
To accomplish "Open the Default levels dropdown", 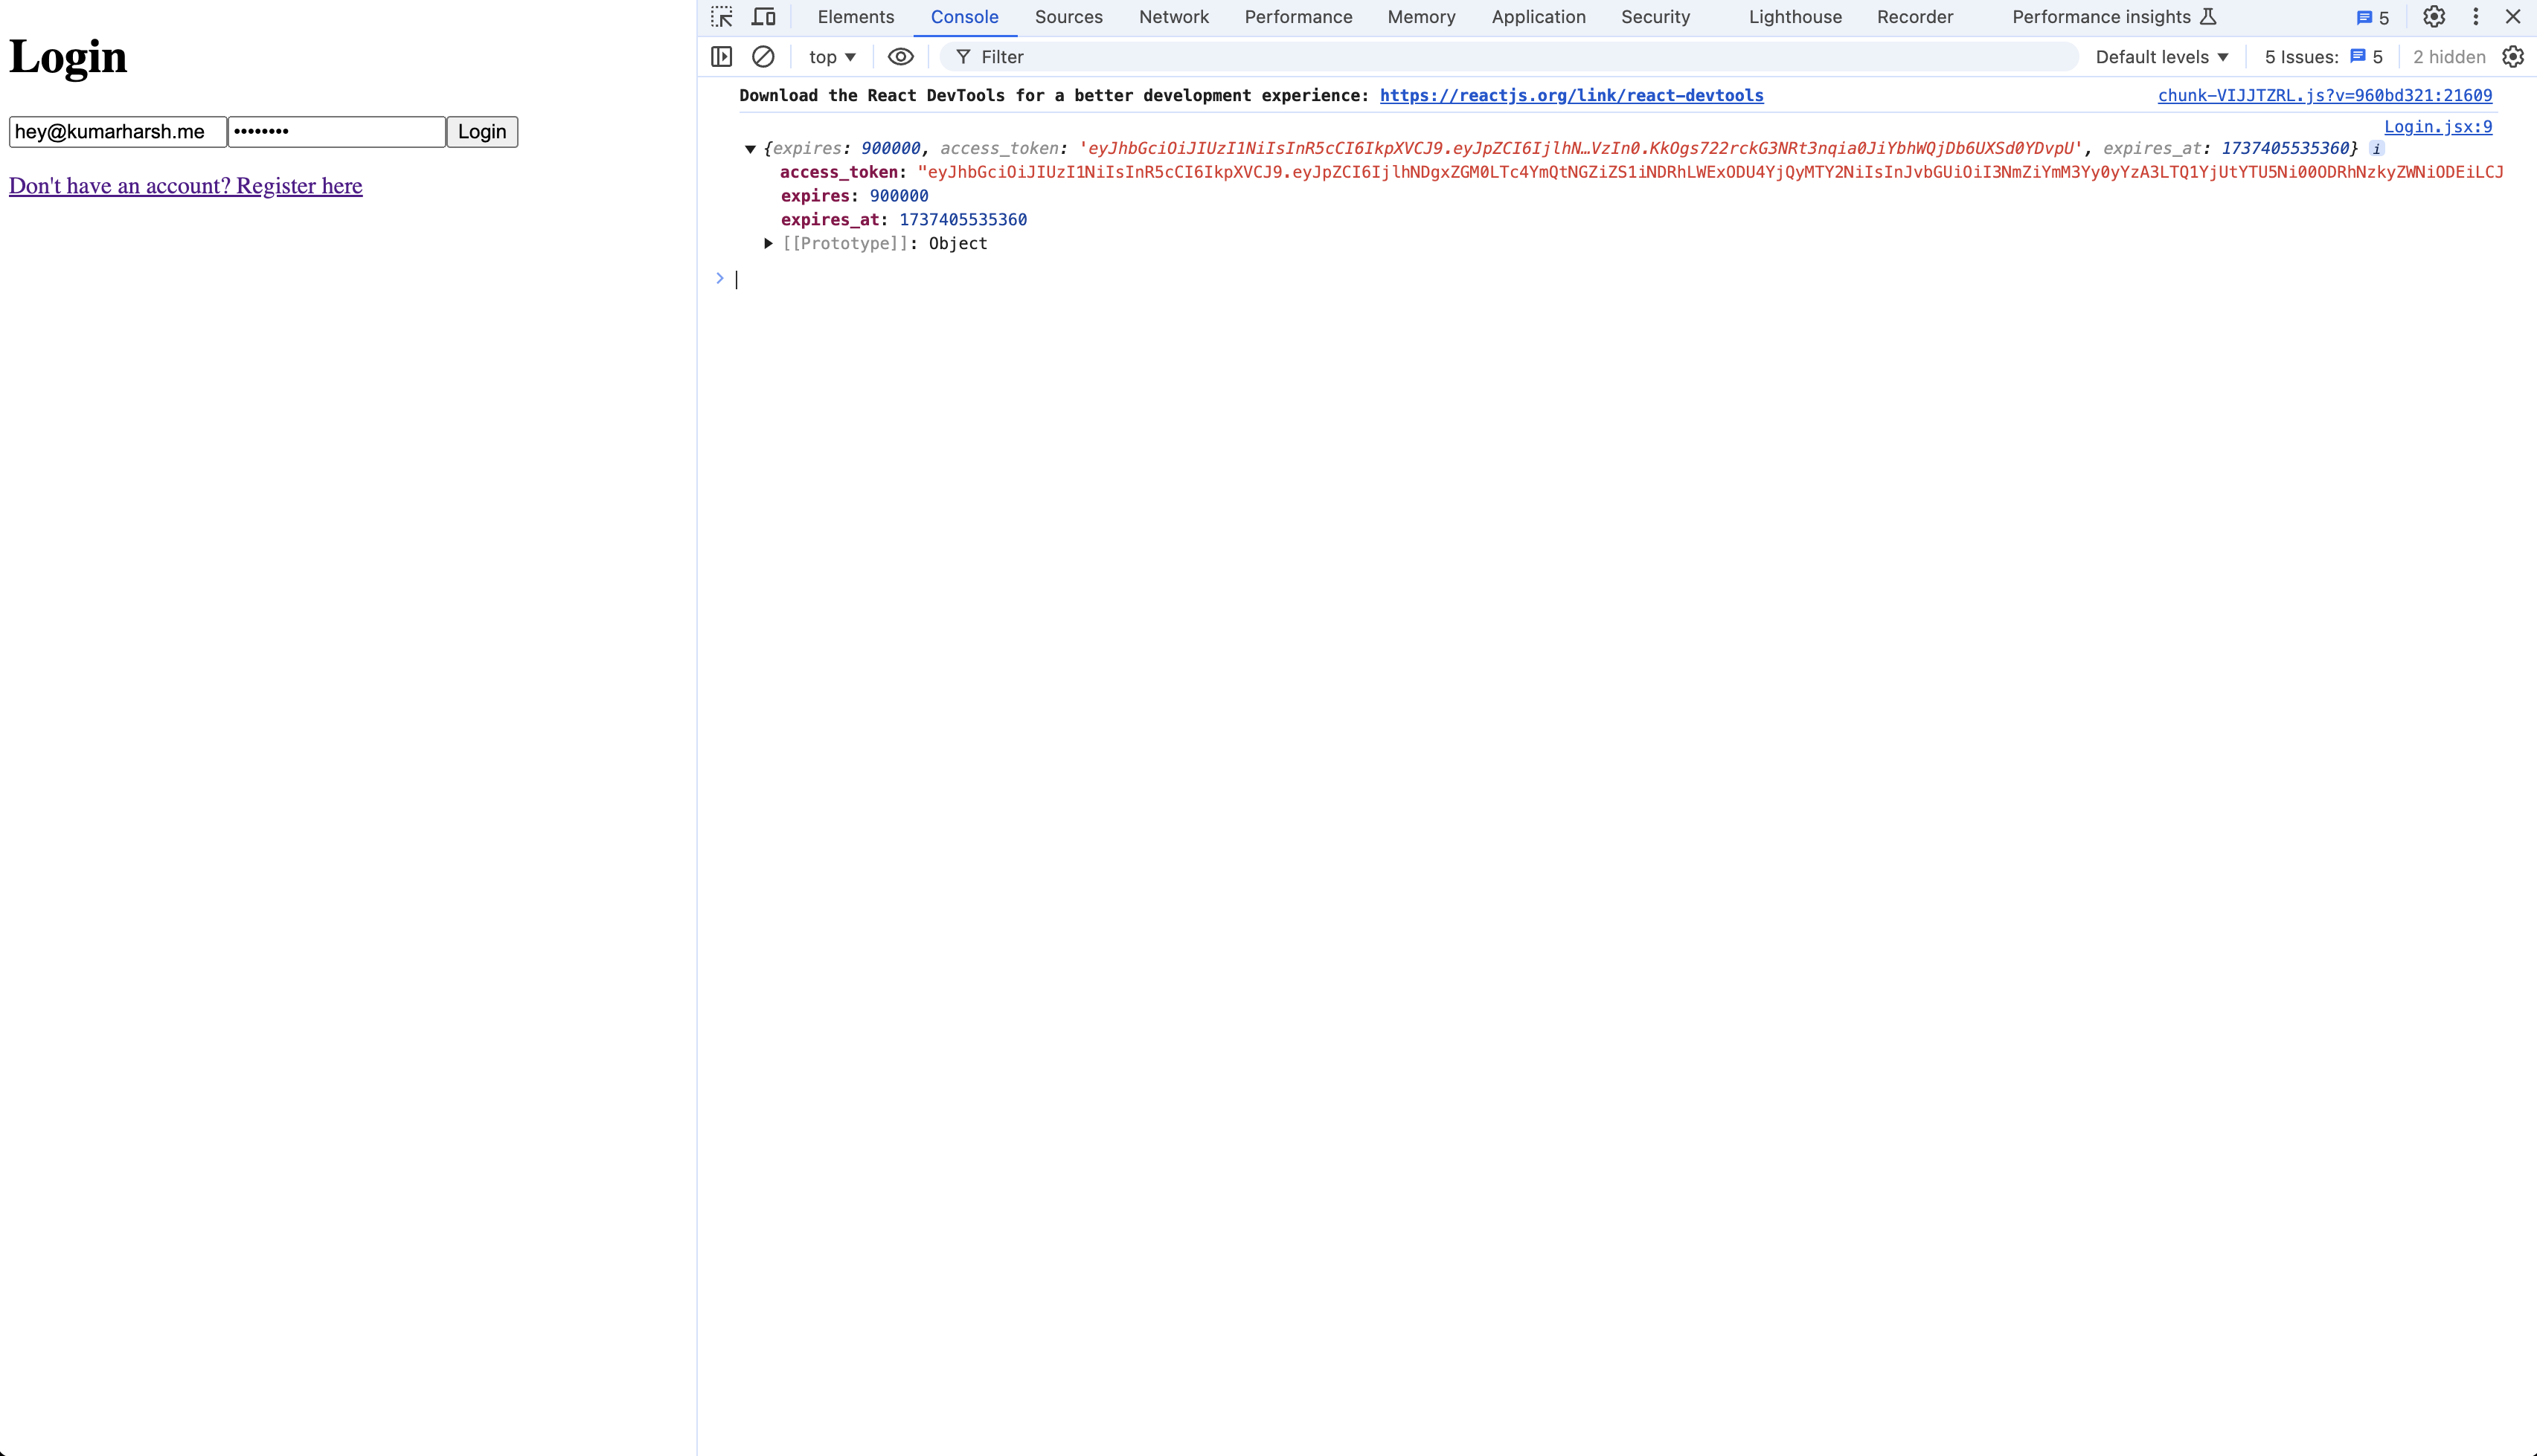I will [x=2162, y=57].
